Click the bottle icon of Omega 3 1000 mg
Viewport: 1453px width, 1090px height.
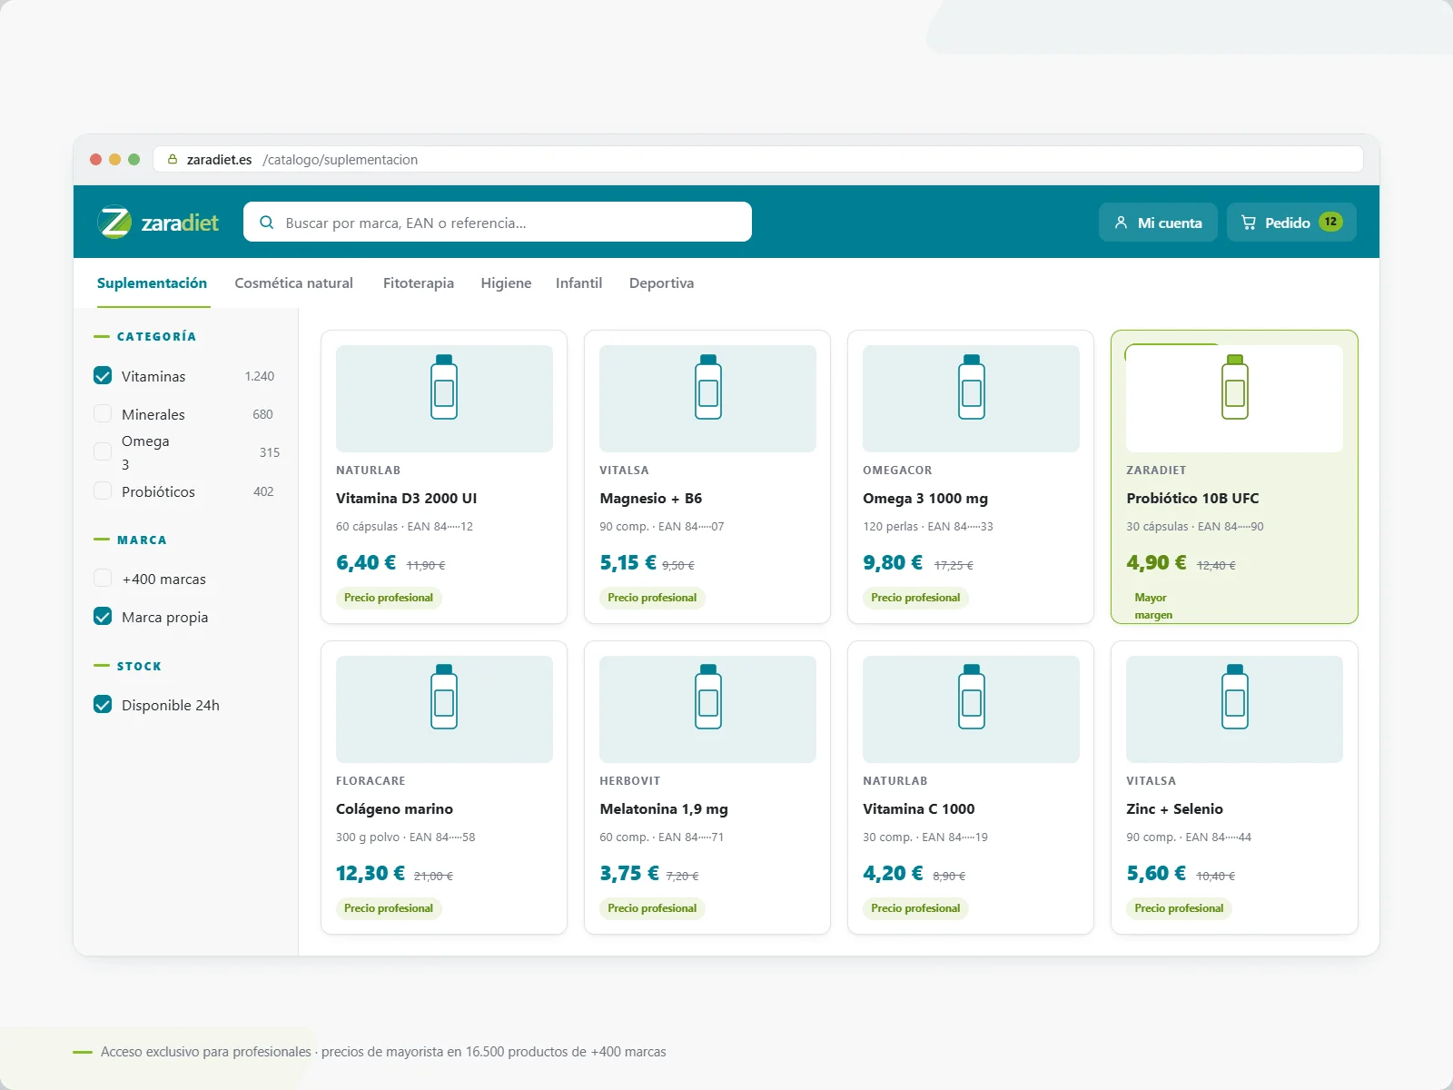click(972, 387)
